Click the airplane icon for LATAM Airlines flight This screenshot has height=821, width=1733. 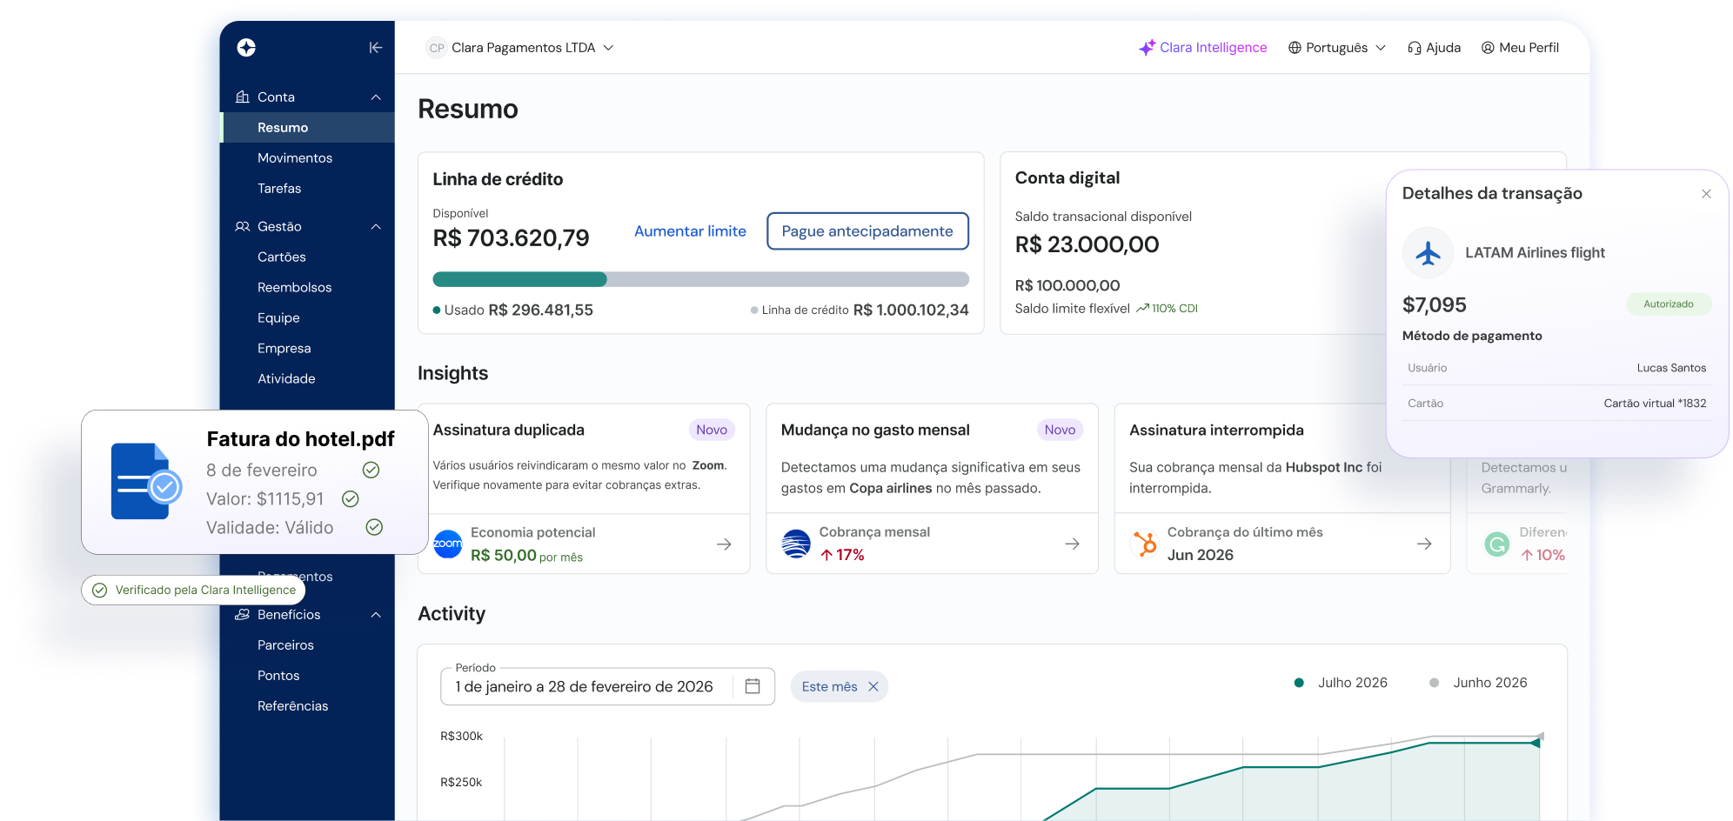point(1428,252)
